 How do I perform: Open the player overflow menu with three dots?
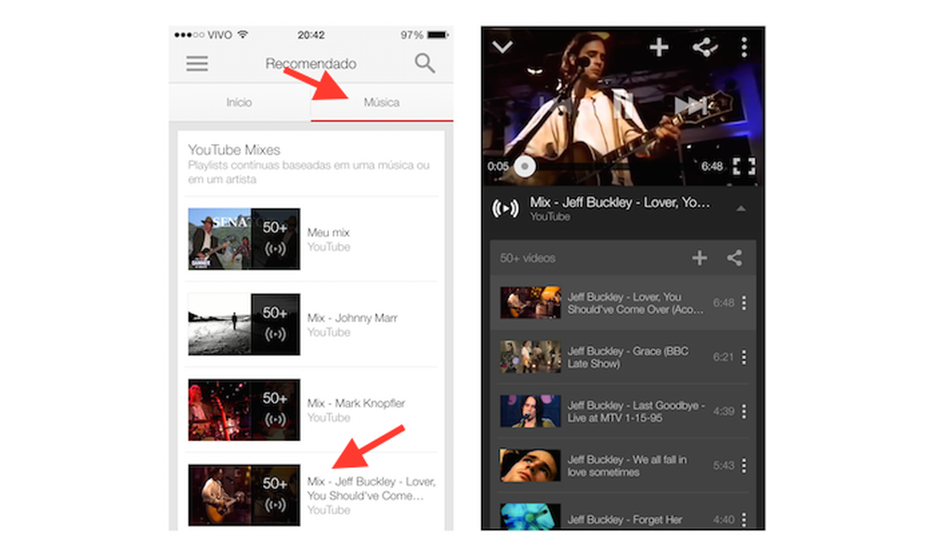(x=743, y=45)
